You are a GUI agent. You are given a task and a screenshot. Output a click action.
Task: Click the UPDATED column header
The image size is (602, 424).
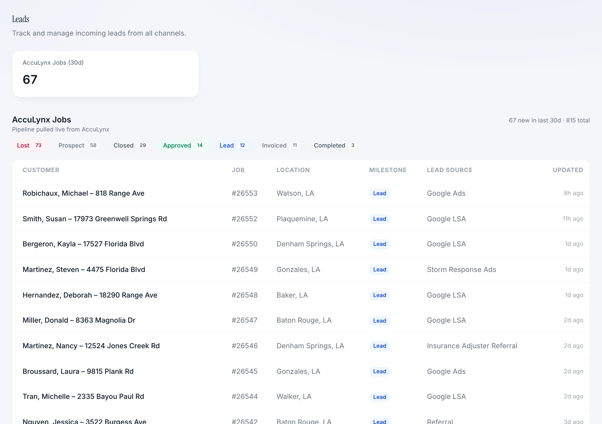[x=568, y=170]
